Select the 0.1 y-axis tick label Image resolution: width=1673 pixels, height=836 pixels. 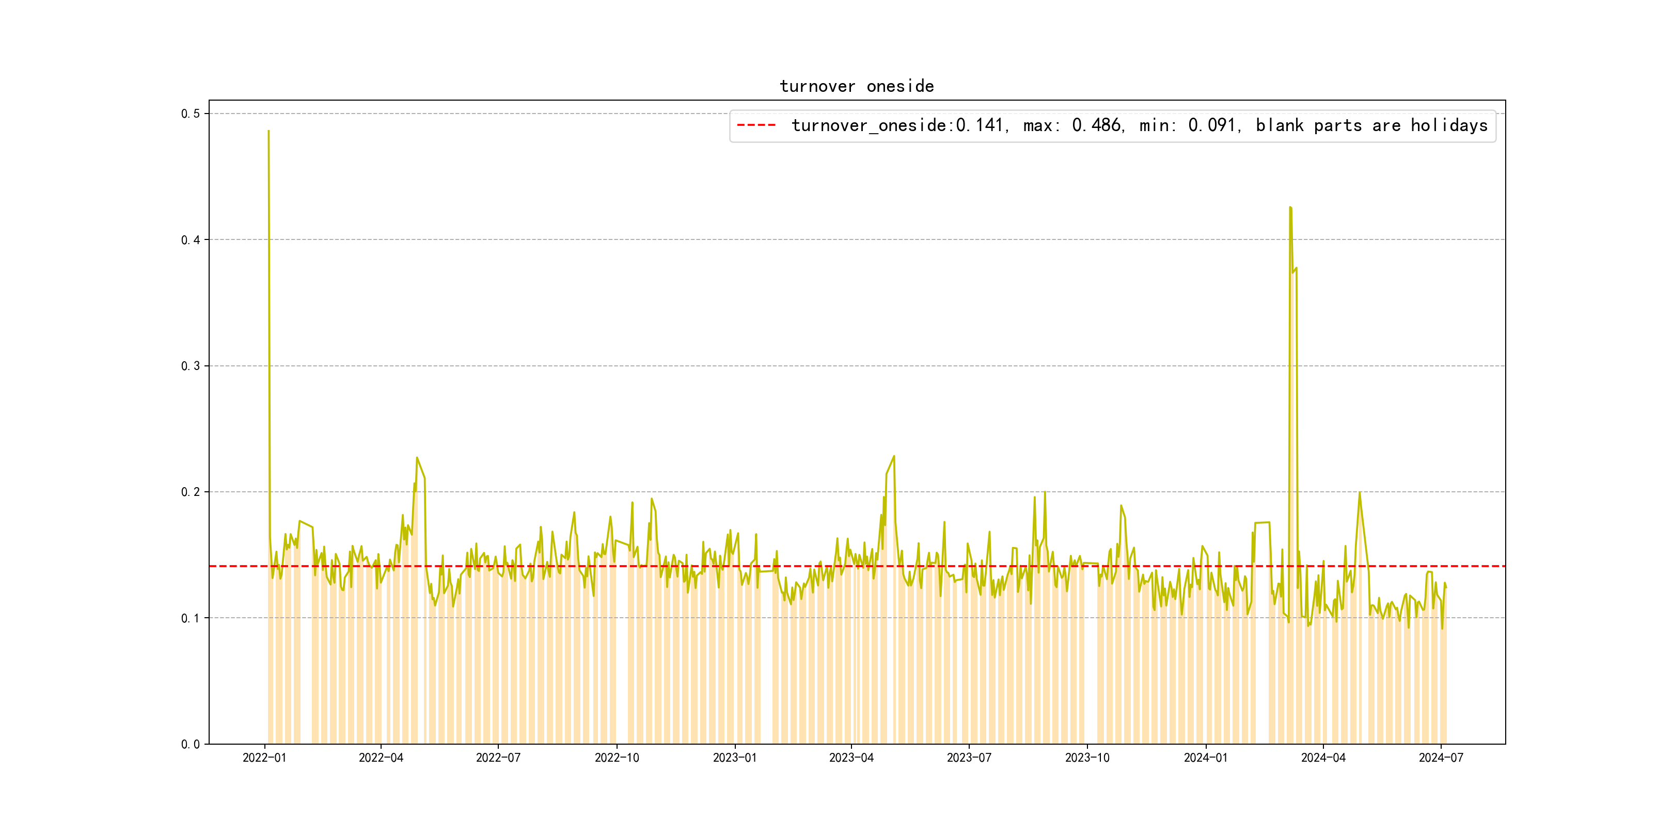coord(191,618)
